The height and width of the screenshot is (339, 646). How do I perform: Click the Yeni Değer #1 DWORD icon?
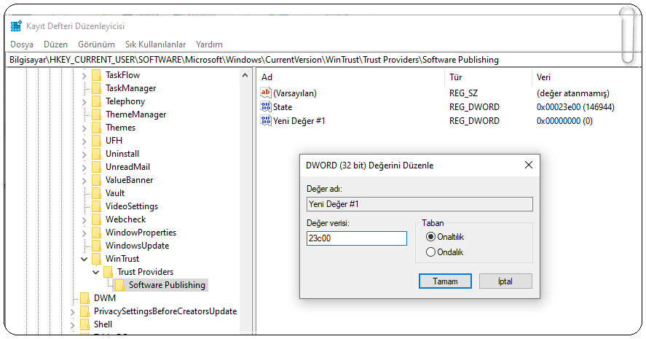(266, 120)
